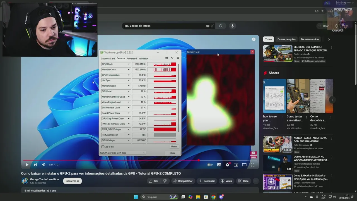Mute the video volume
357x201 pixels.
coord(44,165)
